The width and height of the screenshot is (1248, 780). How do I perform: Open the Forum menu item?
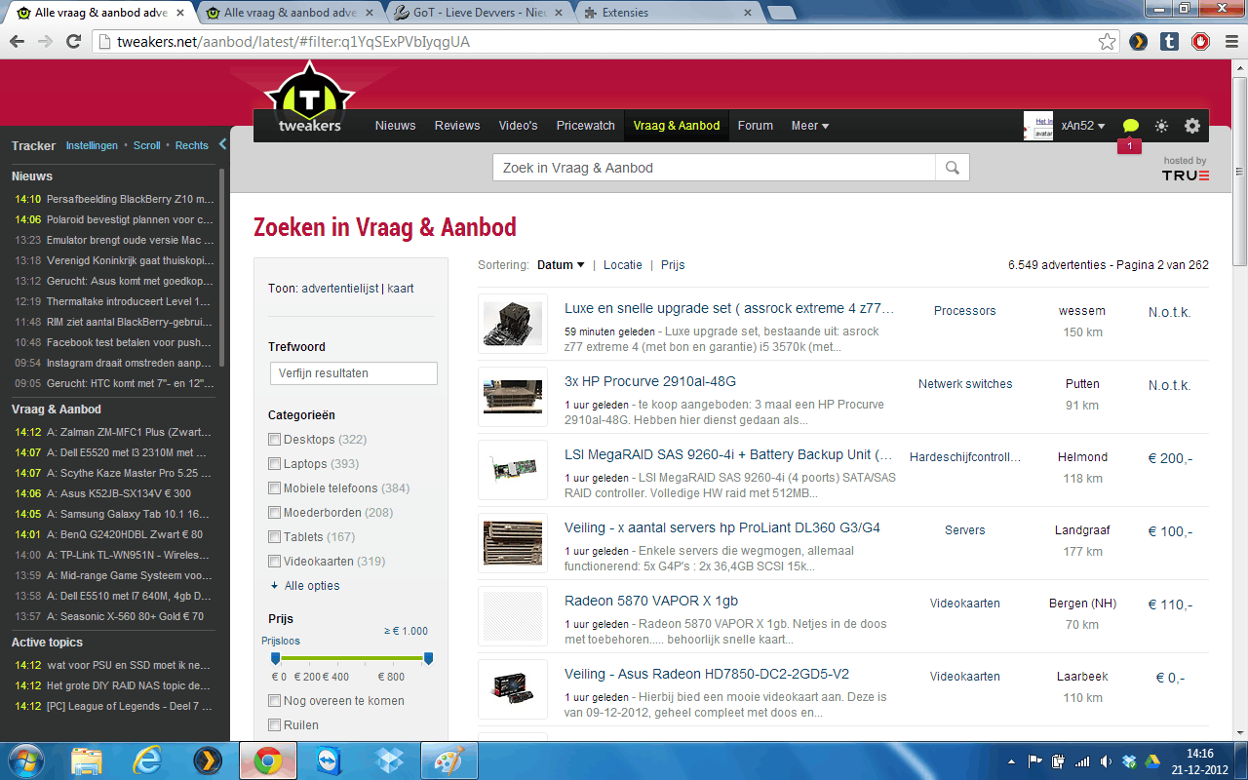[x=756, y=126]
